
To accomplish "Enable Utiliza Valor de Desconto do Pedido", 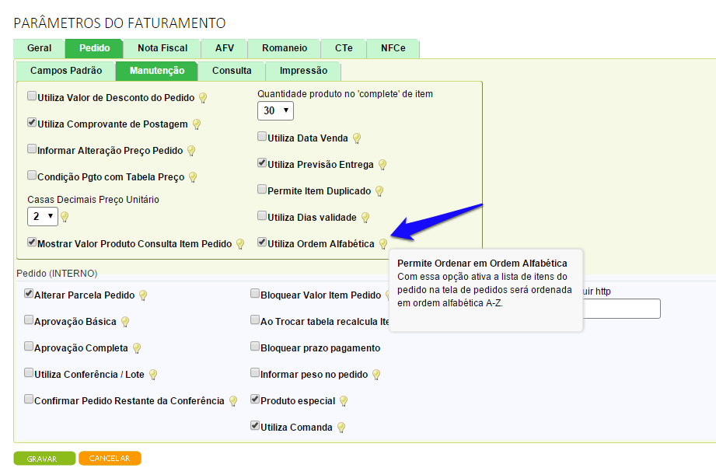I will click(x=32, y=97).
